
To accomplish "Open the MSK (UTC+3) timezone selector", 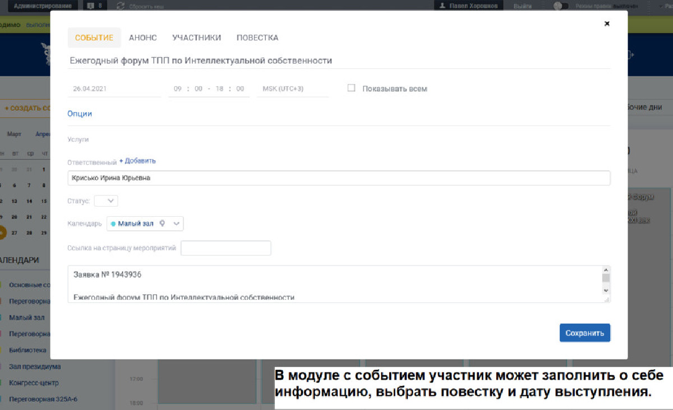I will 293,88.
